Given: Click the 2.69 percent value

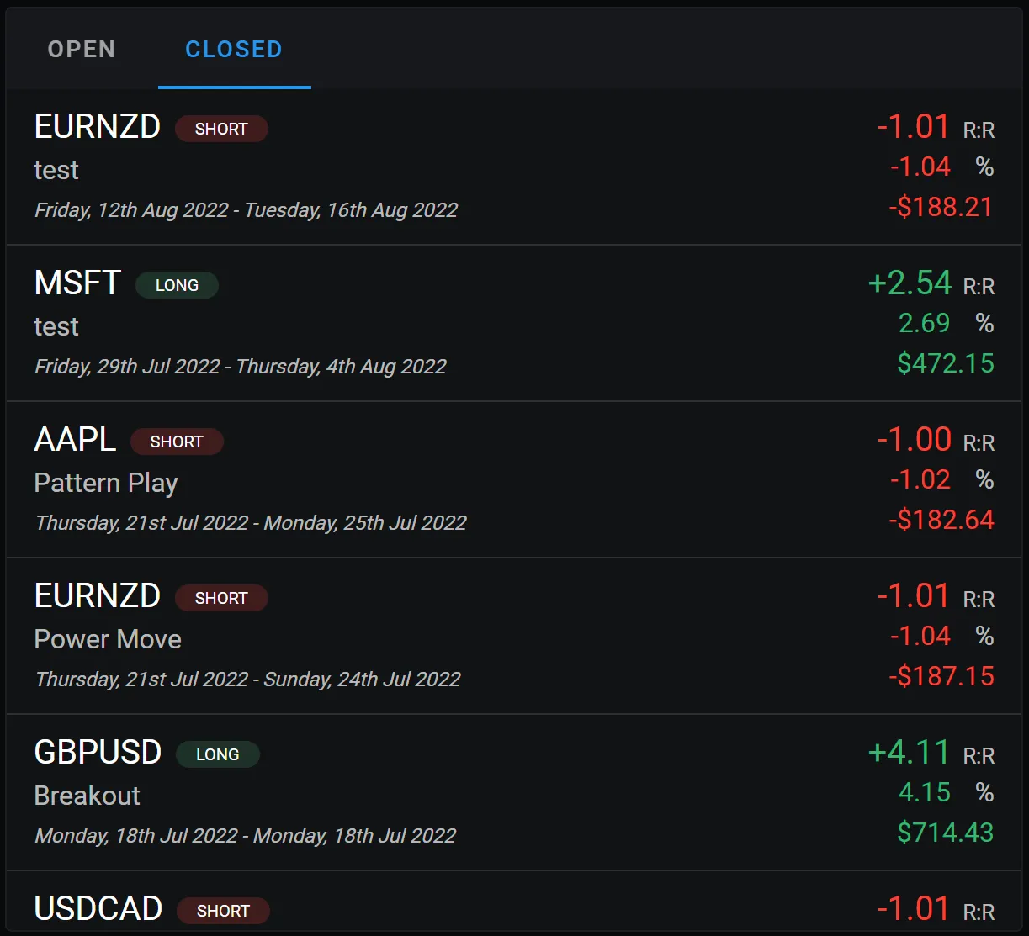Looking at the screenshot, I should click(x=925, y=323).
